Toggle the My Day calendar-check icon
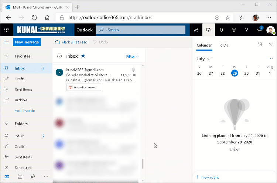The image size is (277, 183). click(209, 30)
